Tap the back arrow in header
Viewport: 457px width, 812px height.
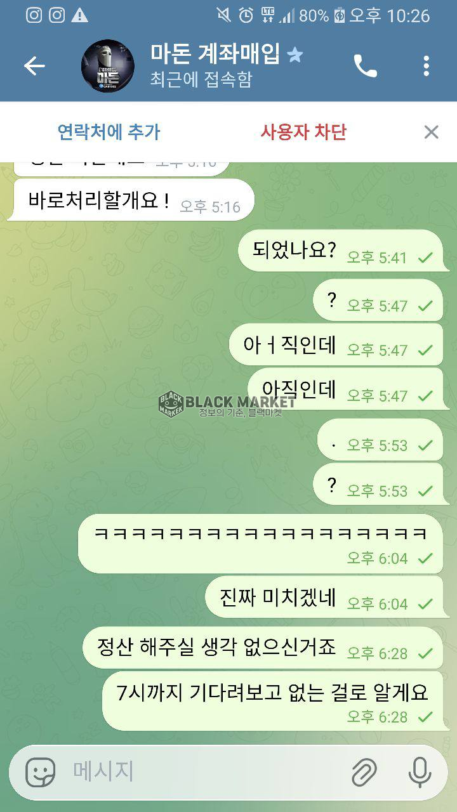34,66
